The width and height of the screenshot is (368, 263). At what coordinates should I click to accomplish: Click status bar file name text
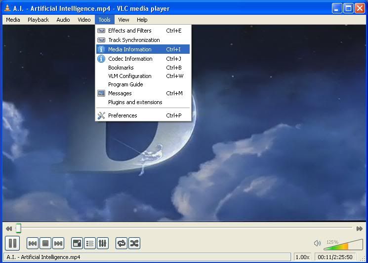(x=43, y=257)
